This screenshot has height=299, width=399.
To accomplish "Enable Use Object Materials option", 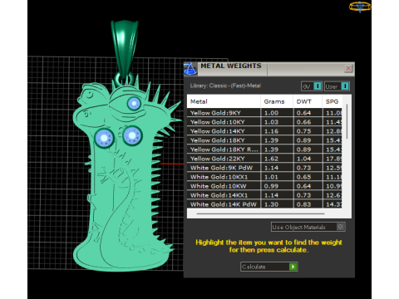I will 340,227.
